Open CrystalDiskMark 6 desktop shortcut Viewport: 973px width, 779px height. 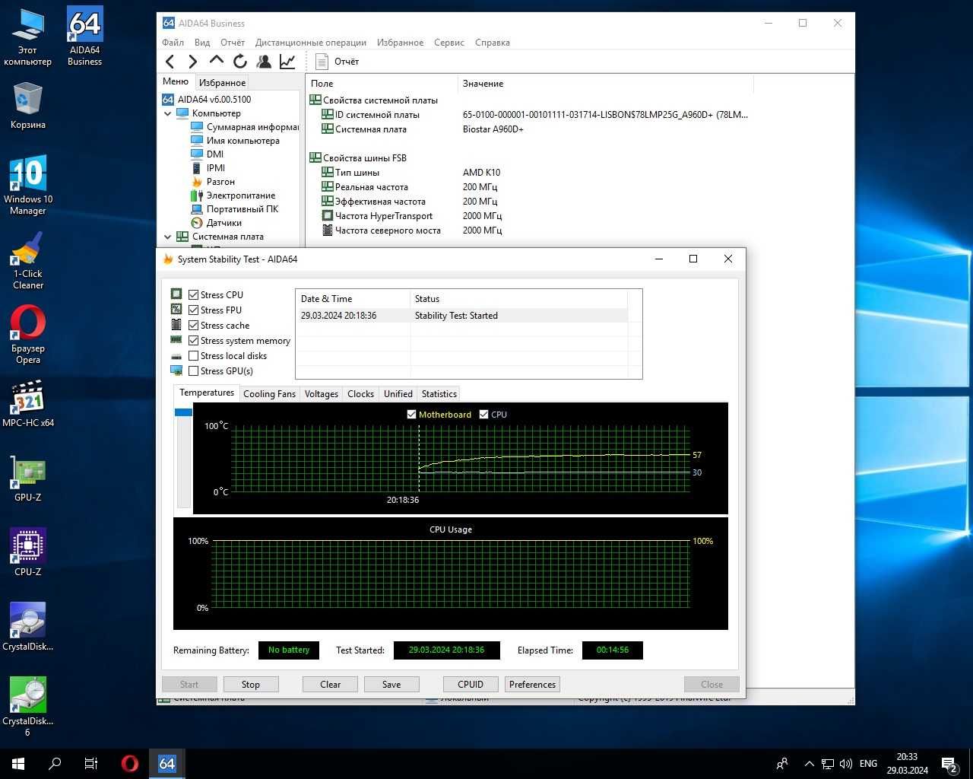coord(28,707)
